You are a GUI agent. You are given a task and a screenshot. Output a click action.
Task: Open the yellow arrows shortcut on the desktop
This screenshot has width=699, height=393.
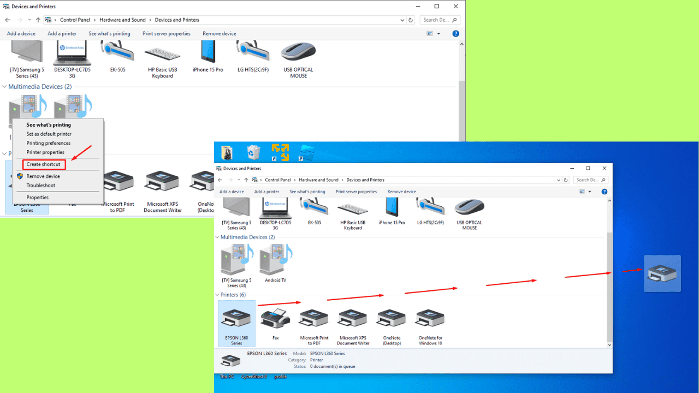click(x=280, y=152)
